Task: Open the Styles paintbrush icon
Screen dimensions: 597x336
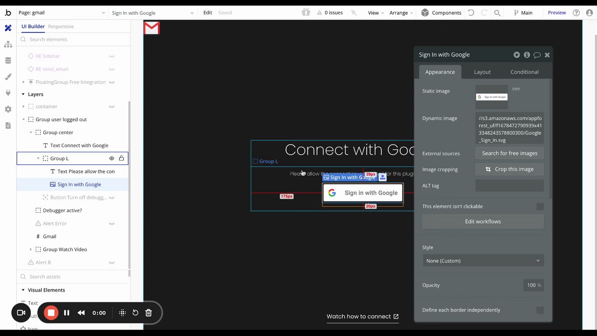Action: [x=8, y=77]
